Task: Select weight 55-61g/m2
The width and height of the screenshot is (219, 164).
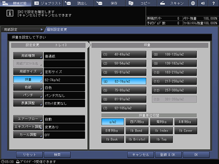Action: point(124,72)
